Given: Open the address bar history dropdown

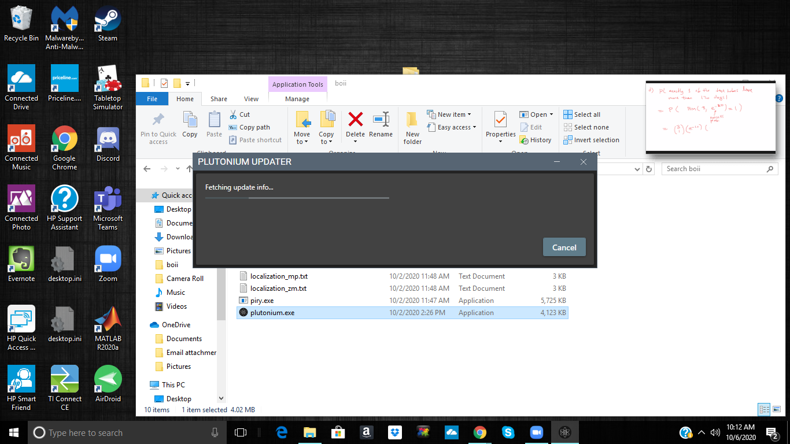Looking at the screenshot, I should tap(637, 169).
